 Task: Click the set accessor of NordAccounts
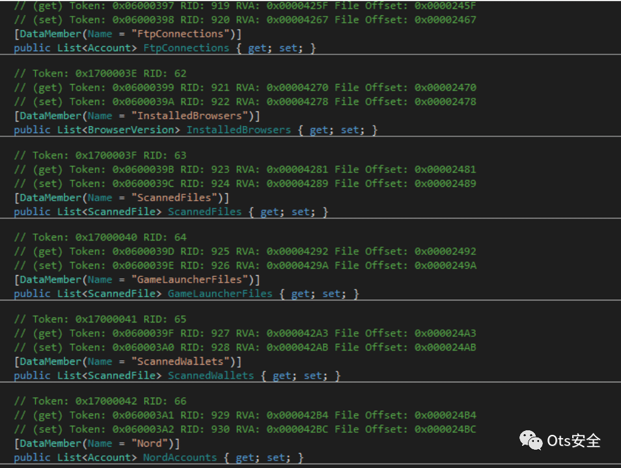275,458
